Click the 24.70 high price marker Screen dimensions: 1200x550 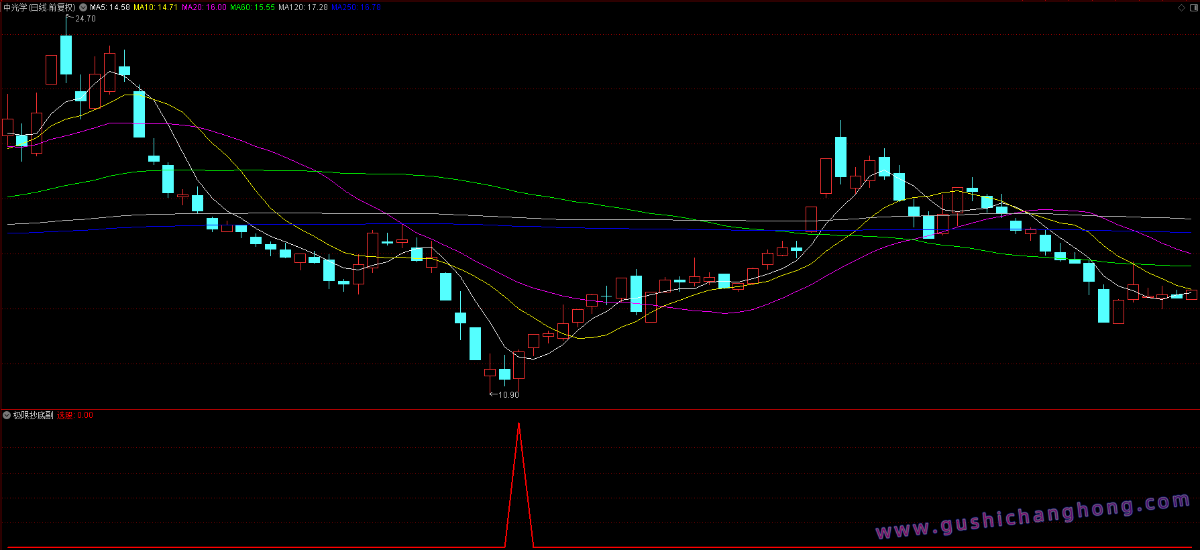coord(85,19)
